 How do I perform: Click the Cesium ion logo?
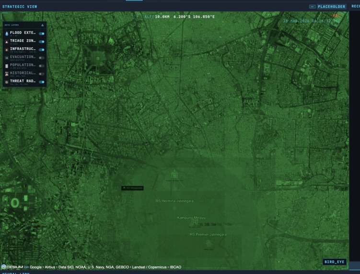pos(15,267)
